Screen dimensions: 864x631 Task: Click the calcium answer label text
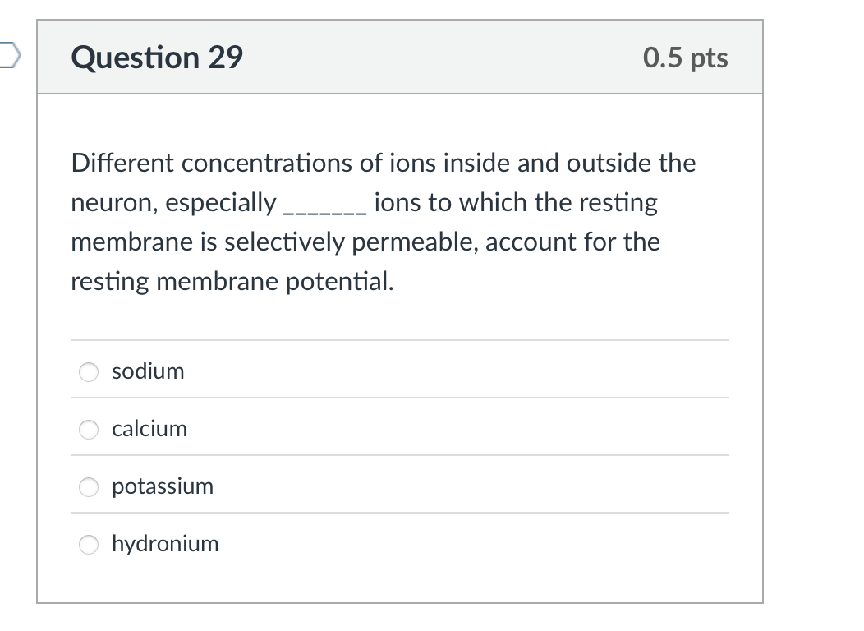(x=149, y=428)
